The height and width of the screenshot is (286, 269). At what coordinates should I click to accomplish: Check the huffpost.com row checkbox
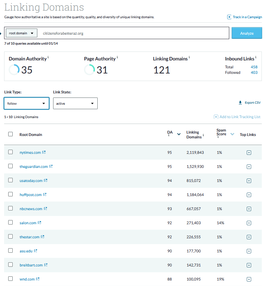point(10,194)
